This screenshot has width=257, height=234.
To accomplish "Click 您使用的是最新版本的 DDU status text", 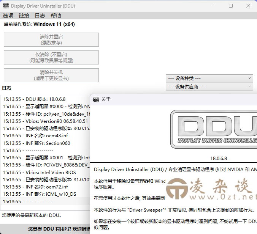I will click(x=32, y=215).
